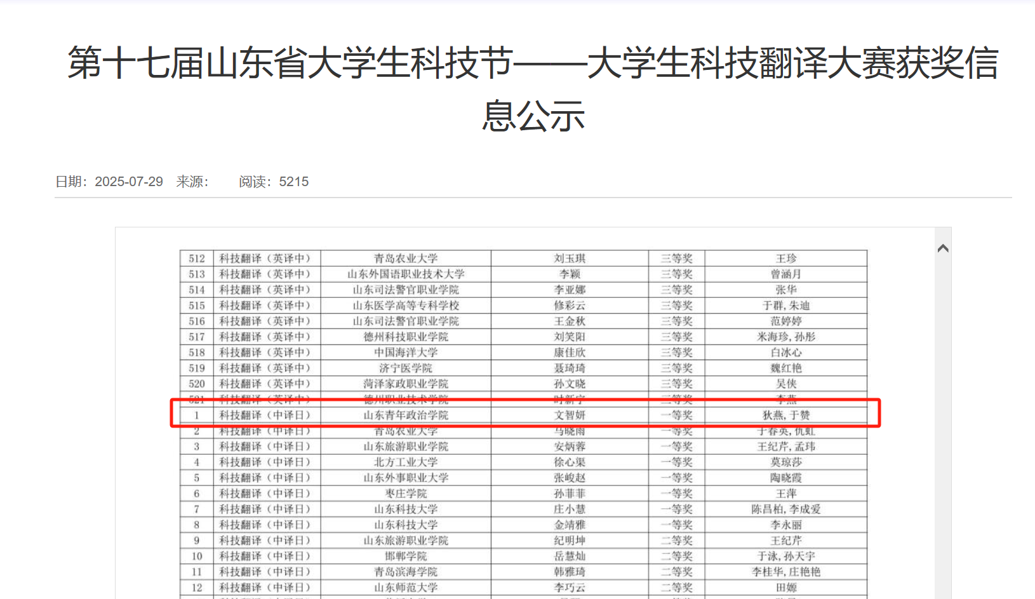Select the 枣庄学院 cell in row 6
Screen dimensions: 1035x599
[x=406, y=494]
